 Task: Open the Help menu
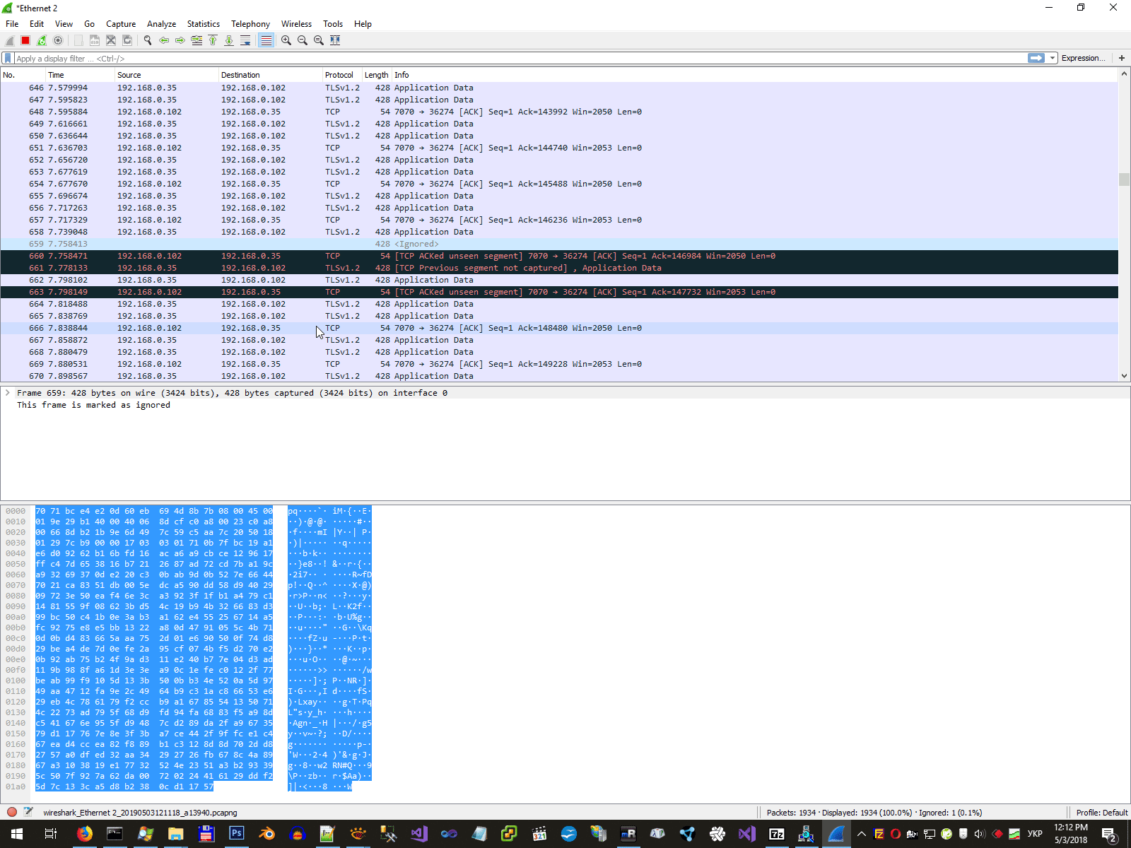tap(363, 24)
